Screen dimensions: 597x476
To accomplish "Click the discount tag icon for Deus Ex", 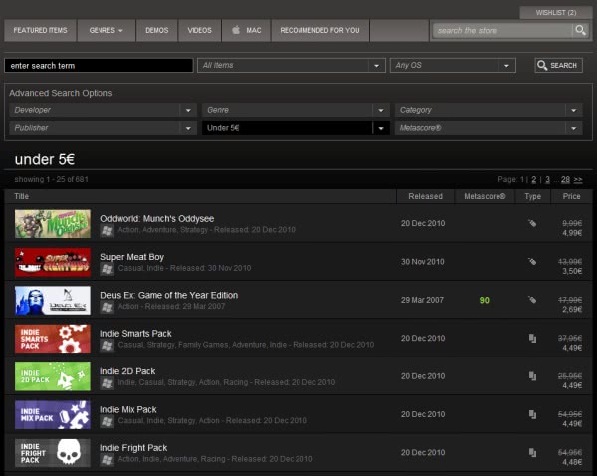I will (532, 300).
